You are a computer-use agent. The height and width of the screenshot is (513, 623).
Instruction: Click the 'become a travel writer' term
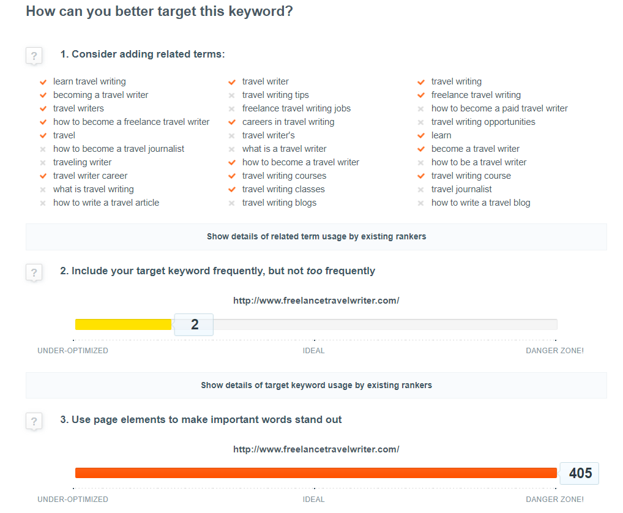(475, 149)
